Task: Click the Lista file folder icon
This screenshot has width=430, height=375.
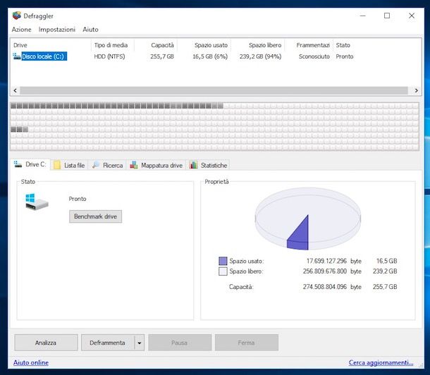Action: pyautogui.click(x=57, y=165)
